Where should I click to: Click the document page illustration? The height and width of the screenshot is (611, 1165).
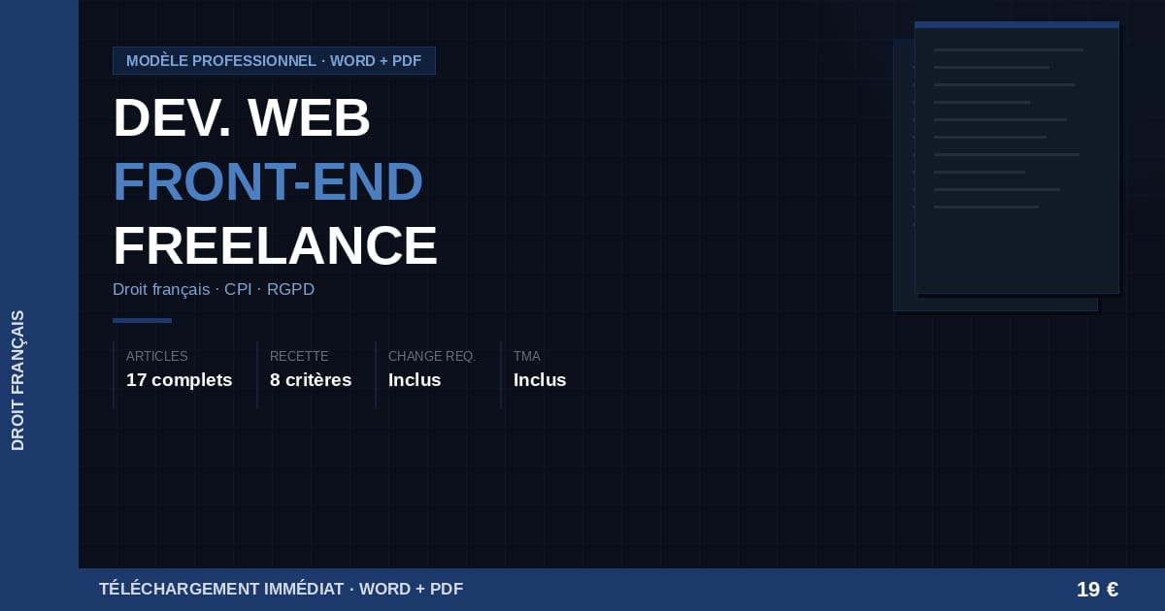coord(1016,157)
